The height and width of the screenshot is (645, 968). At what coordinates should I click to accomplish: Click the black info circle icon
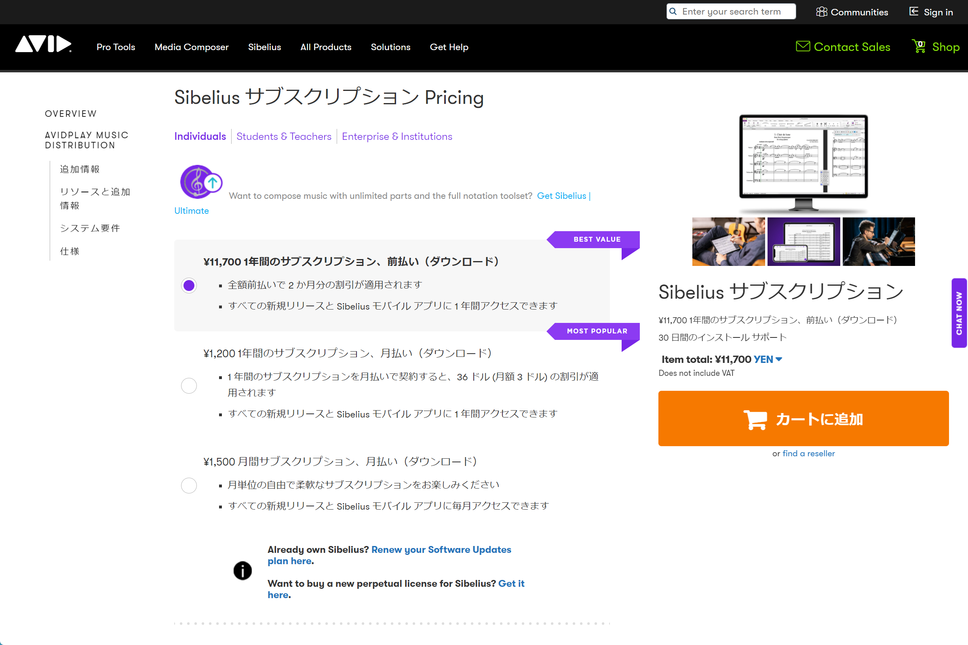pyautogui.click(x=243, y=571)
